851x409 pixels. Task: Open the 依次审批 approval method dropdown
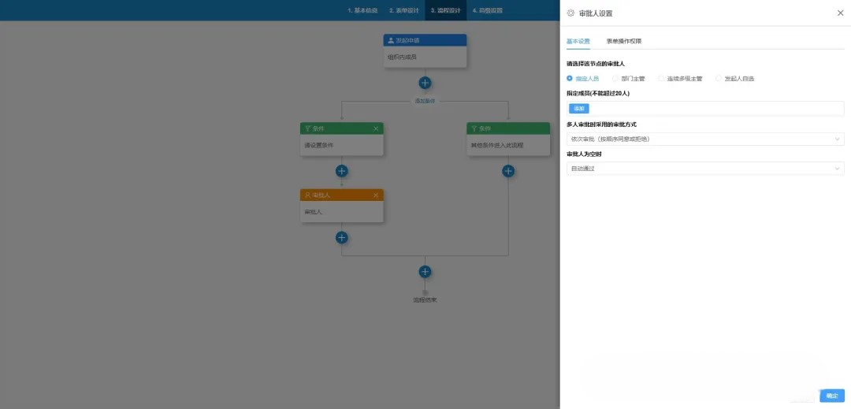point(704,139)
